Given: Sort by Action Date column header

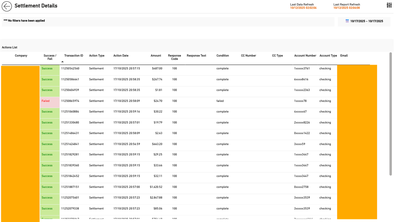Looking at the screenshot, I should click(x=121, y=56).
